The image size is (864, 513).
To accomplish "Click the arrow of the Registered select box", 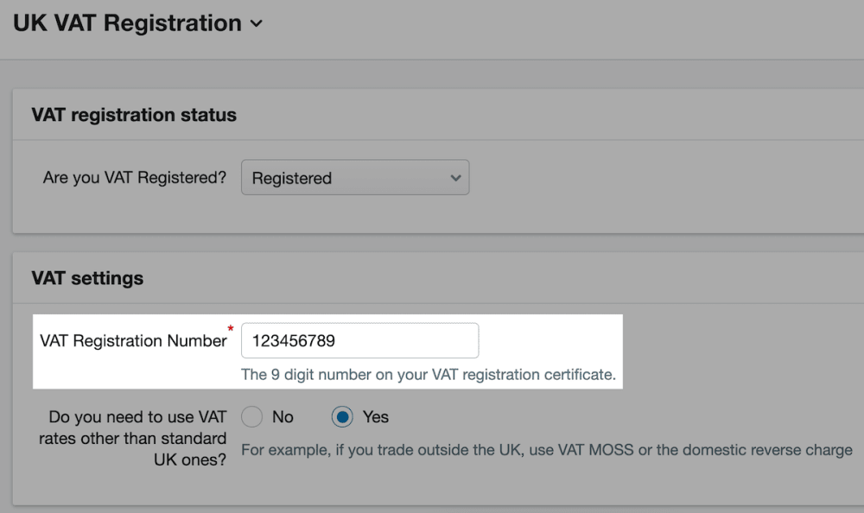I will tap(456, 178).
